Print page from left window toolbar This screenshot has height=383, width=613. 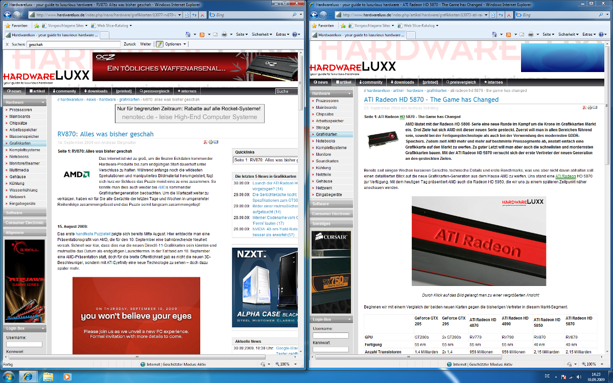tap(224, 34)
